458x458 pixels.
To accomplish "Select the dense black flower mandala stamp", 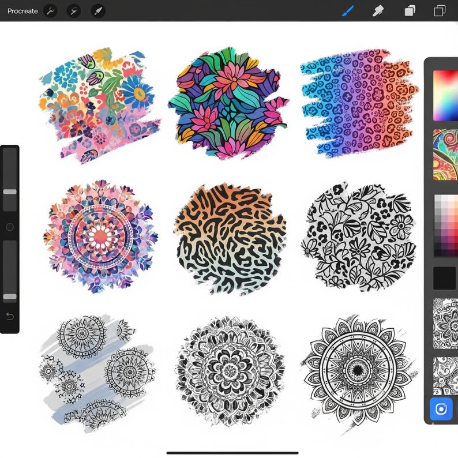I will [230, 371].
